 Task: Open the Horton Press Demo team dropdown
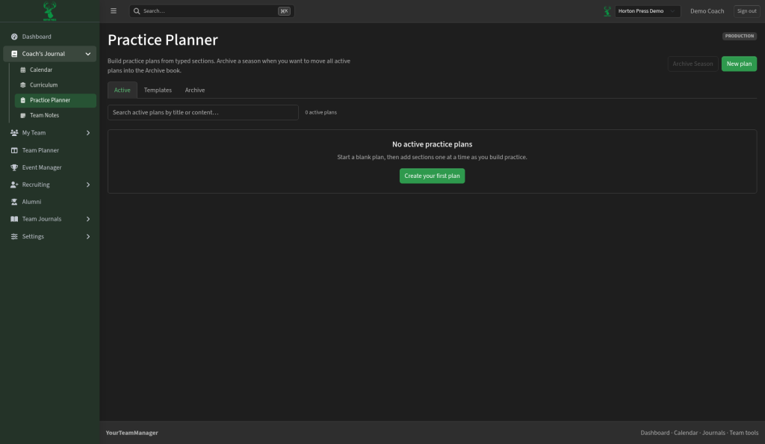point(648,10)
